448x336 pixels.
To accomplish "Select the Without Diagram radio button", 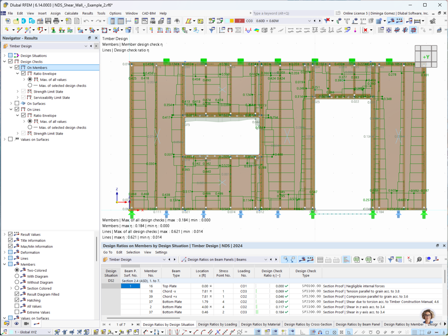I will tap(17, 282).
